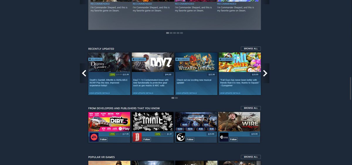View update details for Wizard of Legend

tap(187, 93)
